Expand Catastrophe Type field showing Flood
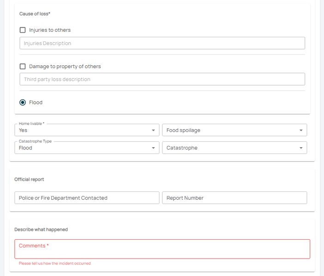 coord(83,148)
